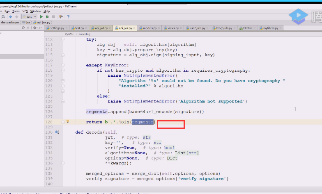Open Search Everywhere magnifier icon

click(x=3, y=17)
